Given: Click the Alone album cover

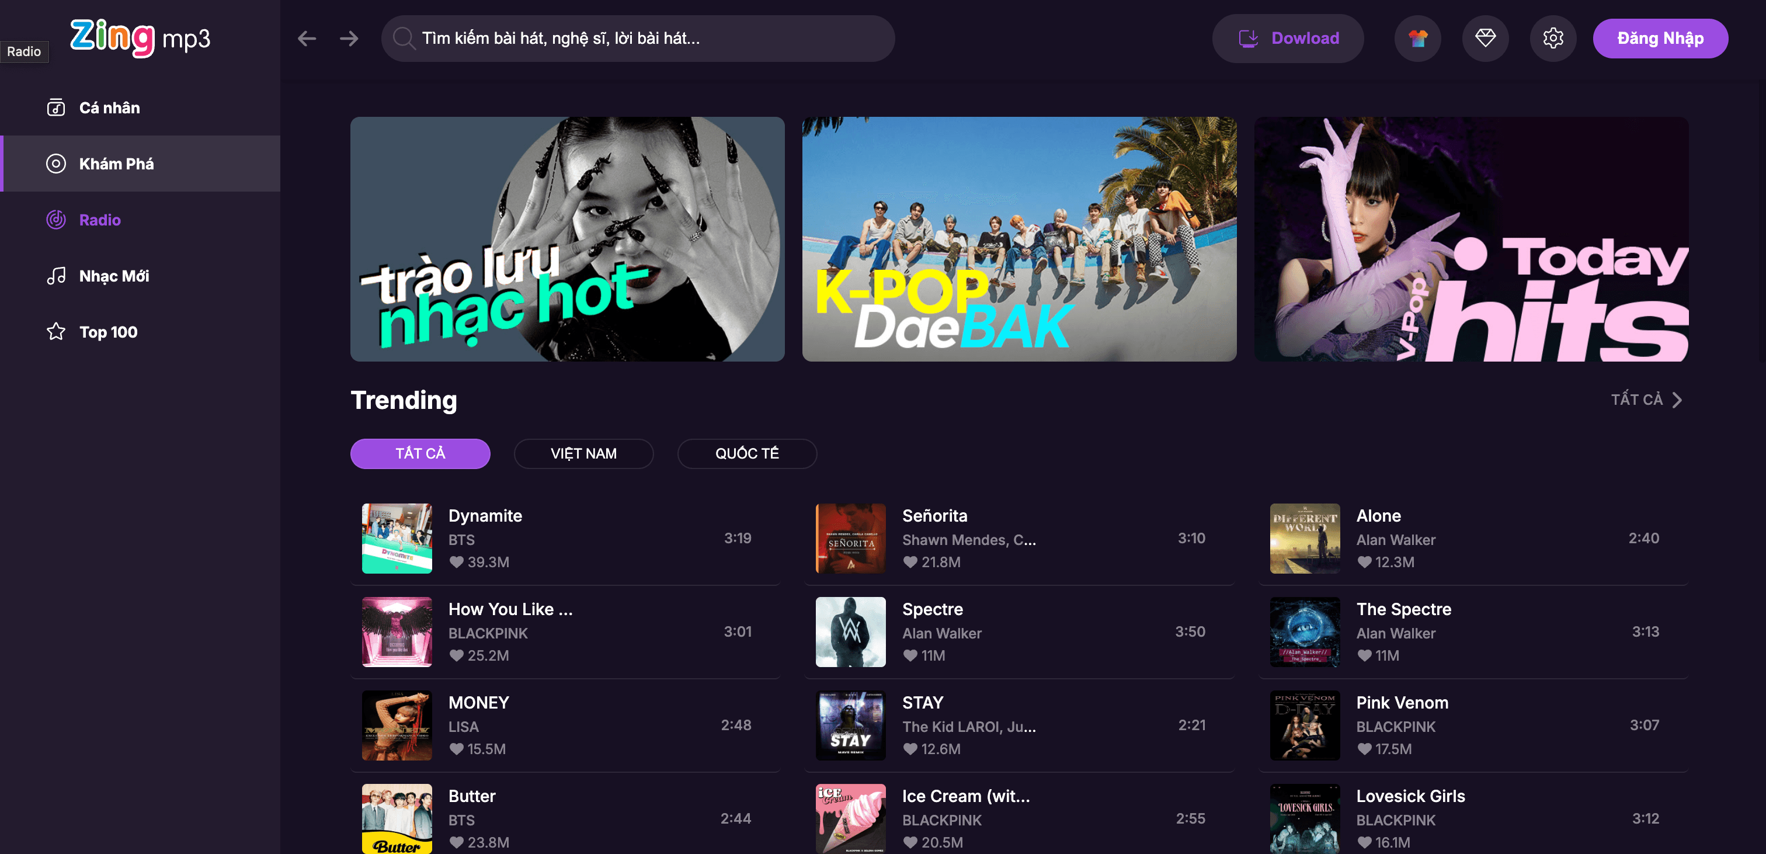Looking at the screenshot, I should pos(1305,539).
